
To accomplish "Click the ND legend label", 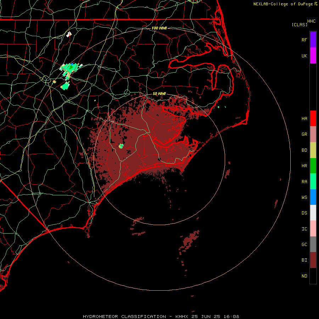I will point(304,276).
